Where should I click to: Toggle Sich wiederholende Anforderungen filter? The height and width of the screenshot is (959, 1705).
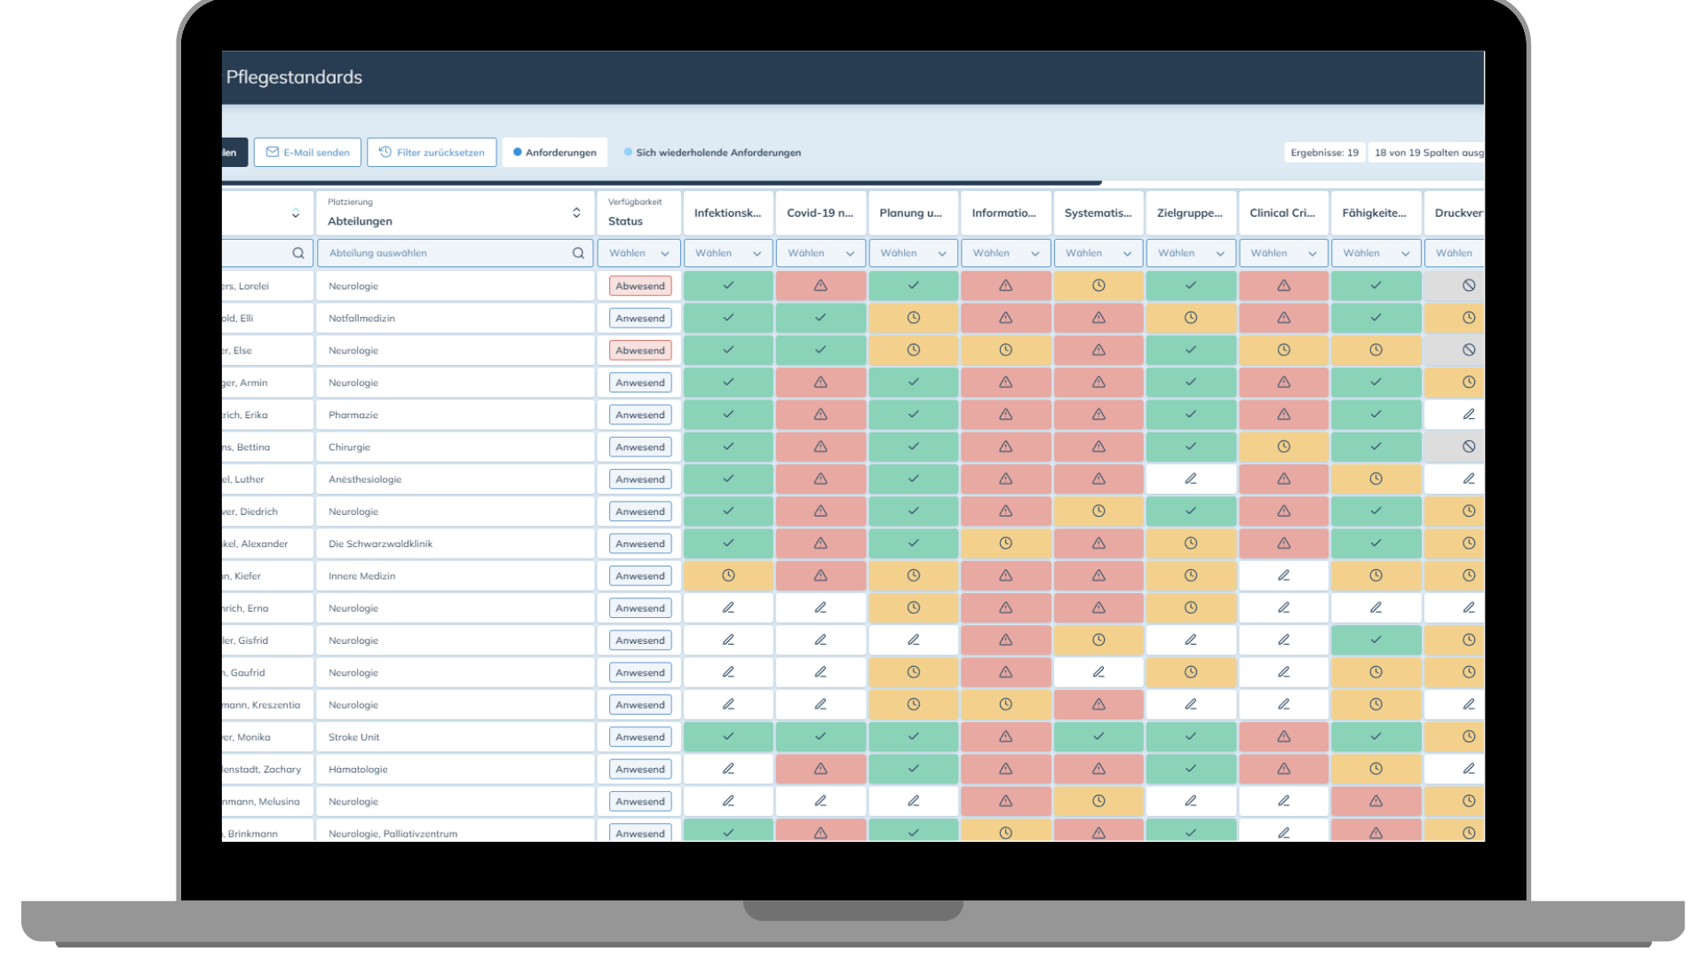[x=712, y=153]
